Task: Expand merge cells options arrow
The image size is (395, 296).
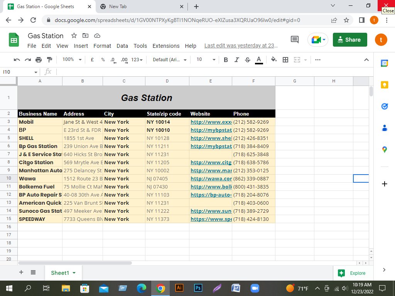Action: 306,60
